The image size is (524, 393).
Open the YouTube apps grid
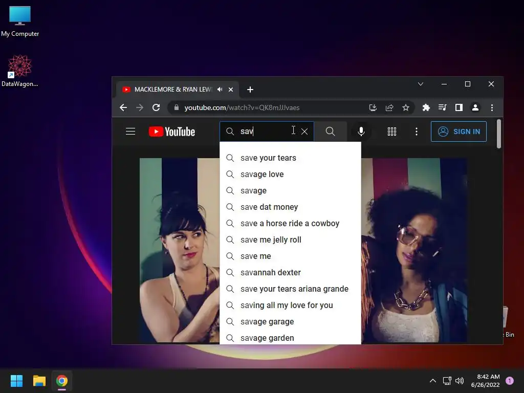click(391, 132)
